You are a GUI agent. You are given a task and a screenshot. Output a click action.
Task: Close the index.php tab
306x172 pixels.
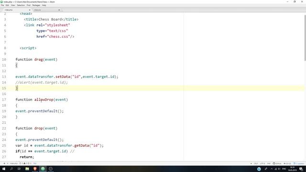[30, 10]
